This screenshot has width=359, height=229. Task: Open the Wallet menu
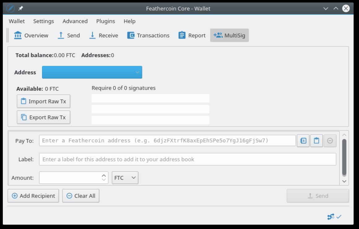tap(17, 21)
